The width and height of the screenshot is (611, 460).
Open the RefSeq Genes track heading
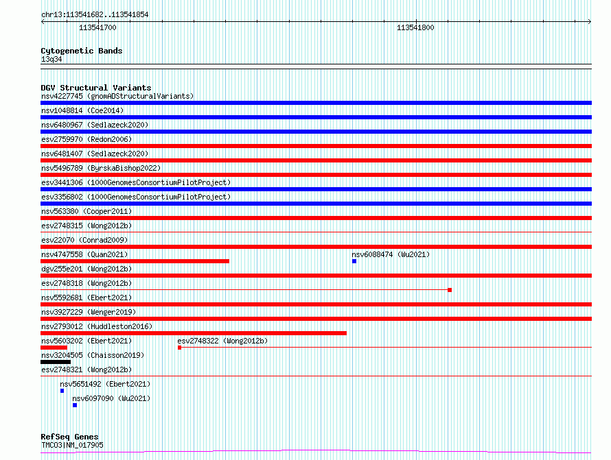(x=69, y=437)
